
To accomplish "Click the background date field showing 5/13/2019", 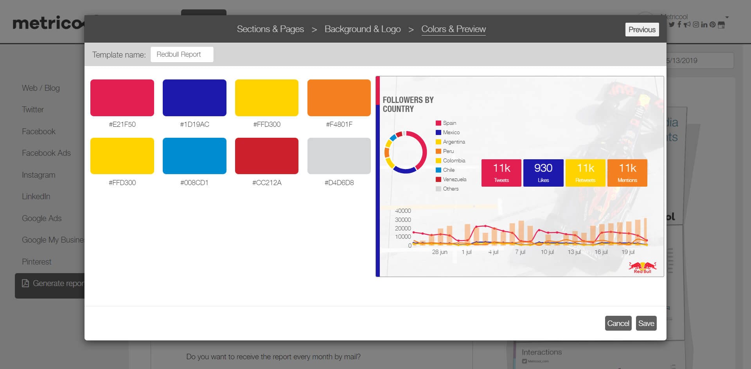I will (700, 61).
